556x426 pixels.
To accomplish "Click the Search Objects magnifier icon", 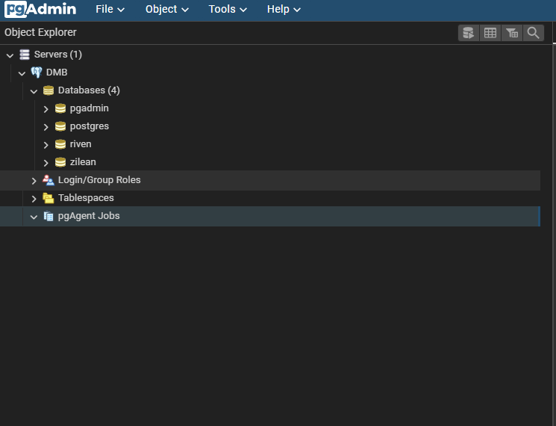I will click(x=534, y=33).
